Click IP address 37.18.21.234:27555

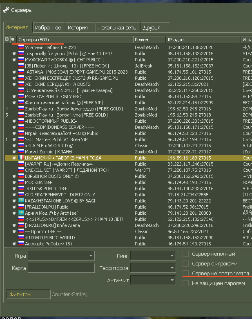point(188,195)
